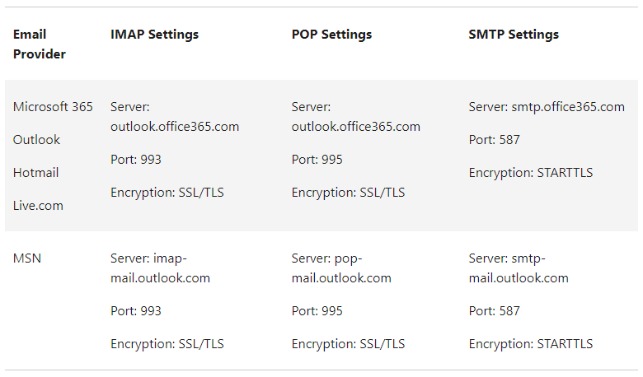643x377 pixels.
Task: Click Port 587 in the Microsoft 365 row
Action: 495,140
